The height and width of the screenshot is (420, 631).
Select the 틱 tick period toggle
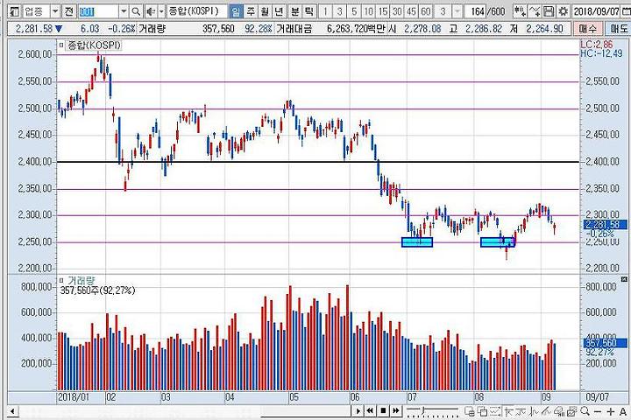[308, 11]
